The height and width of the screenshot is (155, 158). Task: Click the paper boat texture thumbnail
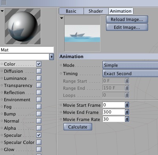click(x=82, y=34)
